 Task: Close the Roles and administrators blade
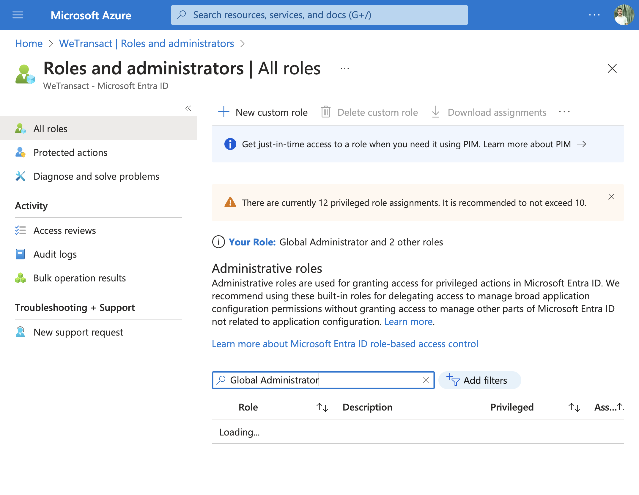[x=612, y=68]
